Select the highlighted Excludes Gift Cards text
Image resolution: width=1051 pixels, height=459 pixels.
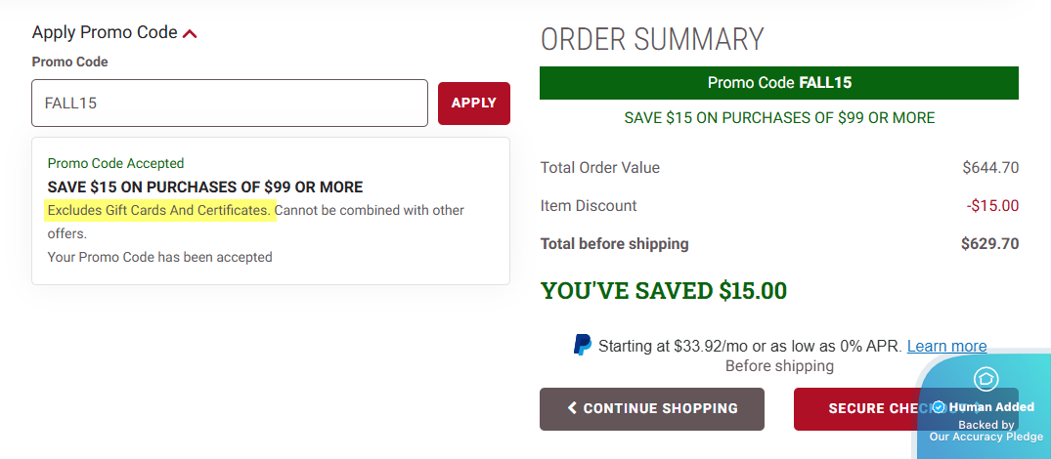point(159,210)
